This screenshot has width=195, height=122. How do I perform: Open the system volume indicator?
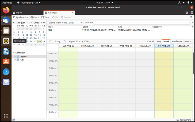point(184,3)
